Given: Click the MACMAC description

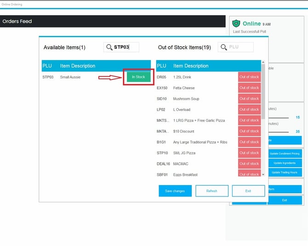Looking at the screenshot, I should [x=181, y=164].
